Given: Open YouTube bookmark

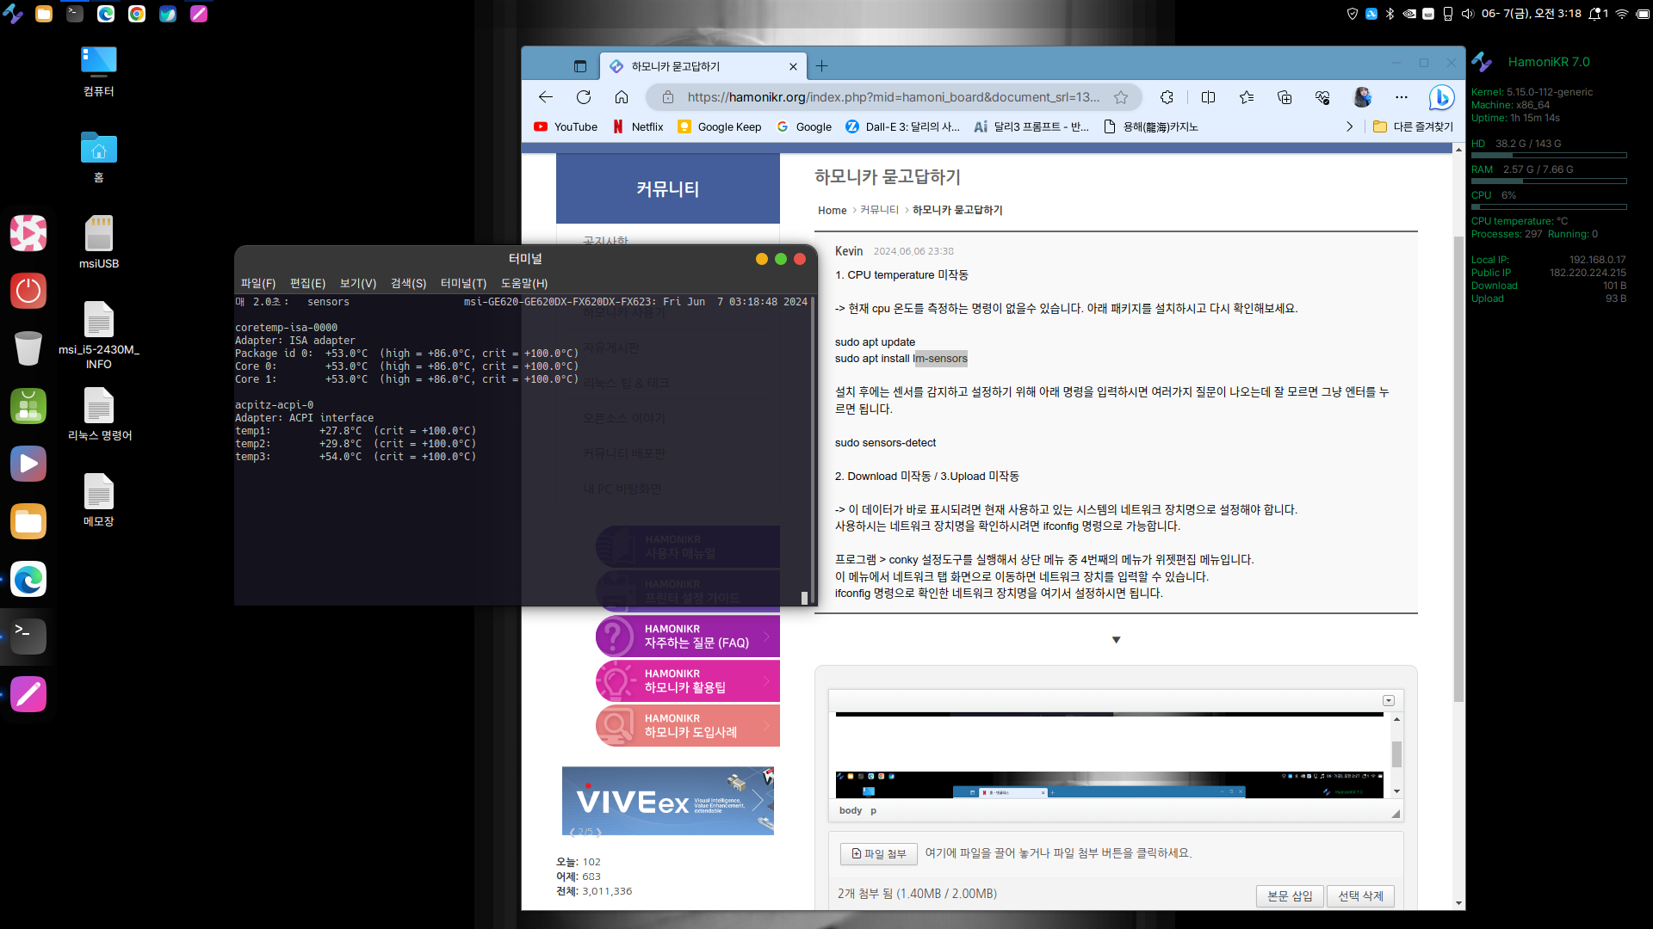Looking at the screenshot, I should pos(566,126).
